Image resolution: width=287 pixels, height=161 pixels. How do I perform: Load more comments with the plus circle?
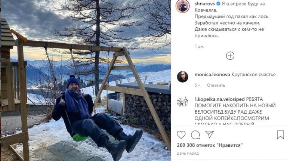coord(230,56)
